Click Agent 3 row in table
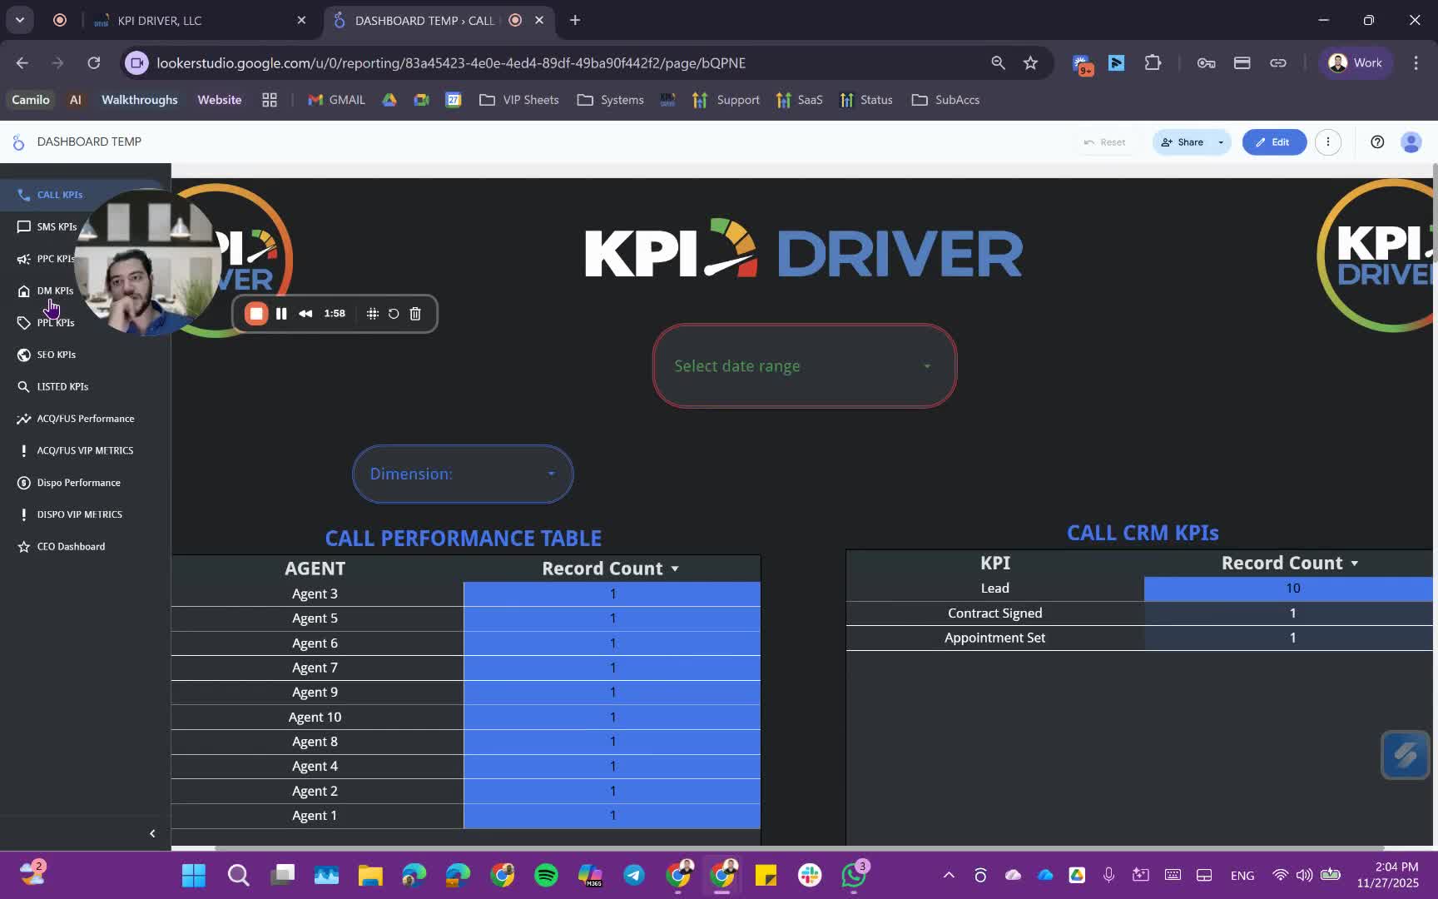 pos(466,594)
